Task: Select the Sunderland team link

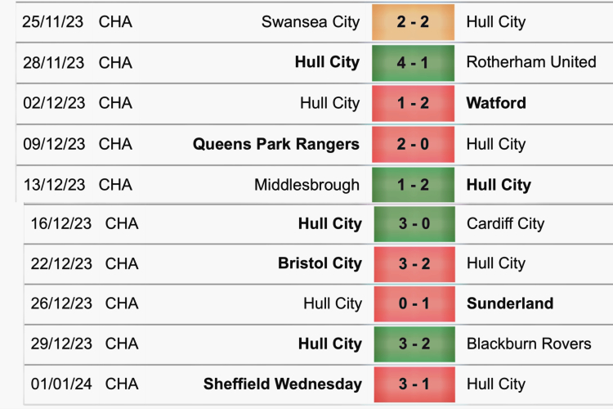Action: [x=509, y=303]
